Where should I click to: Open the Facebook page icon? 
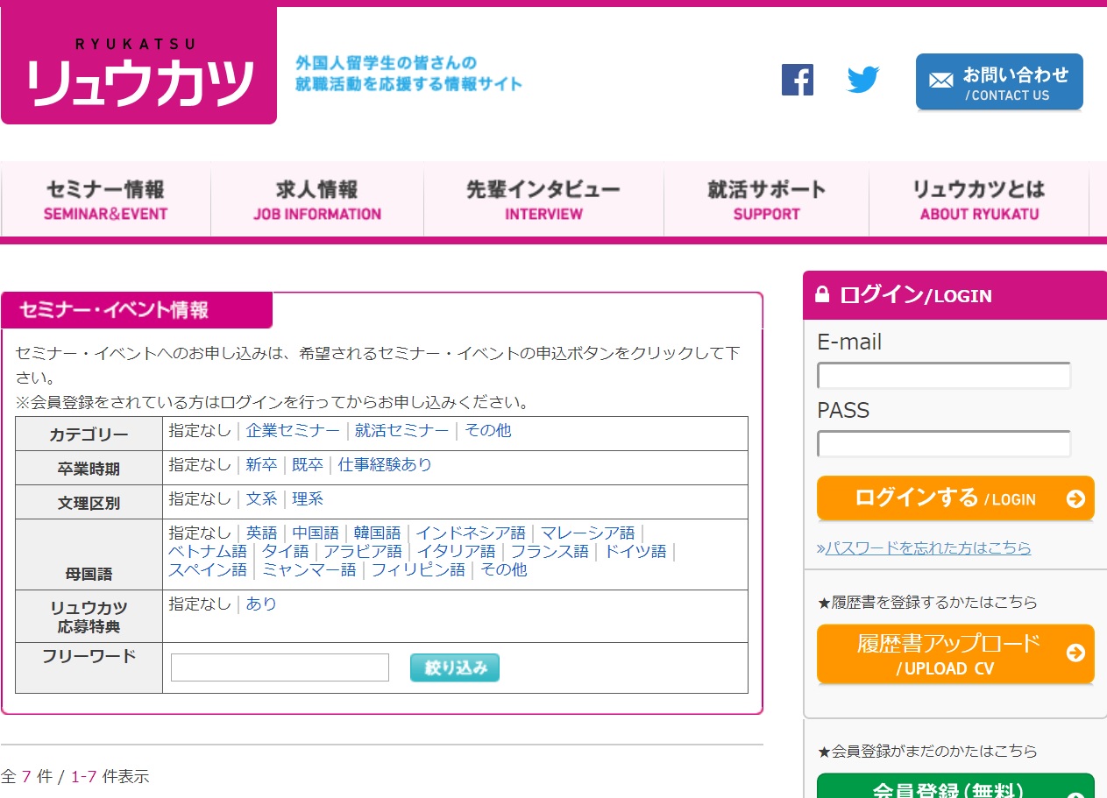coord(797,80)
